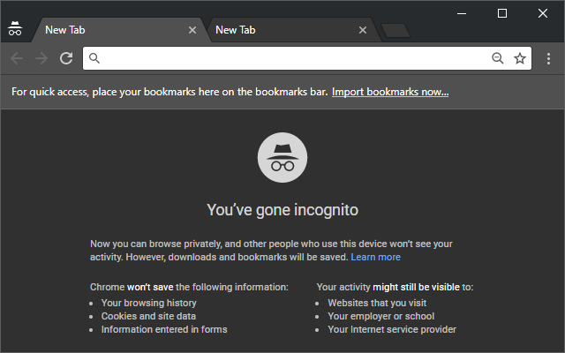
Task: Click the text Cookies and site data
Action: coord(148,316)
